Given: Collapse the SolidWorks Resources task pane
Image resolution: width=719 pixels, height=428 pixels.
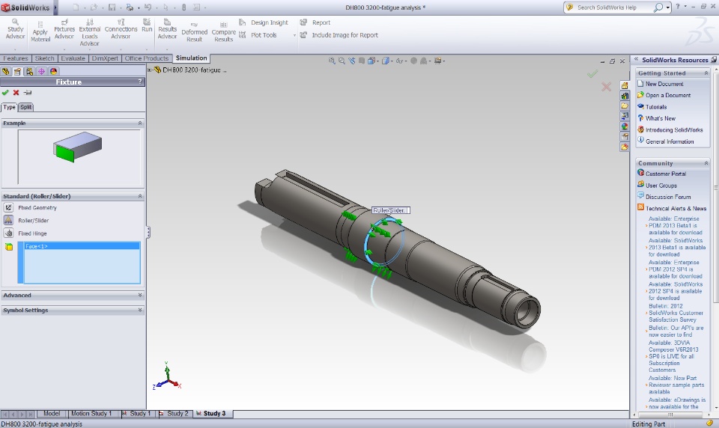Looking at the screenshot, I should [637, 59].
